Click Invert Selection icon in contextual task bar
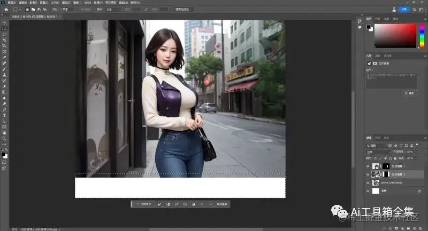428x231 pixels. (168, 204)
